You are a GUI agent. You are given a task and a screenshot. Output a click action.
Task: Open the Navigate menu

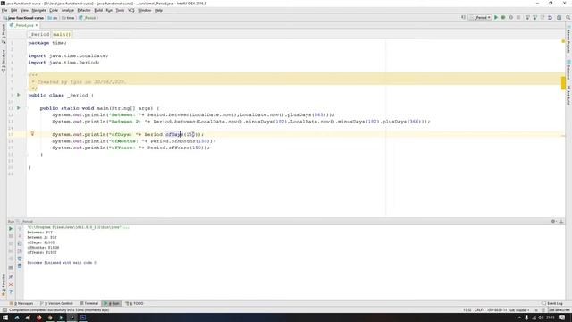38,10
